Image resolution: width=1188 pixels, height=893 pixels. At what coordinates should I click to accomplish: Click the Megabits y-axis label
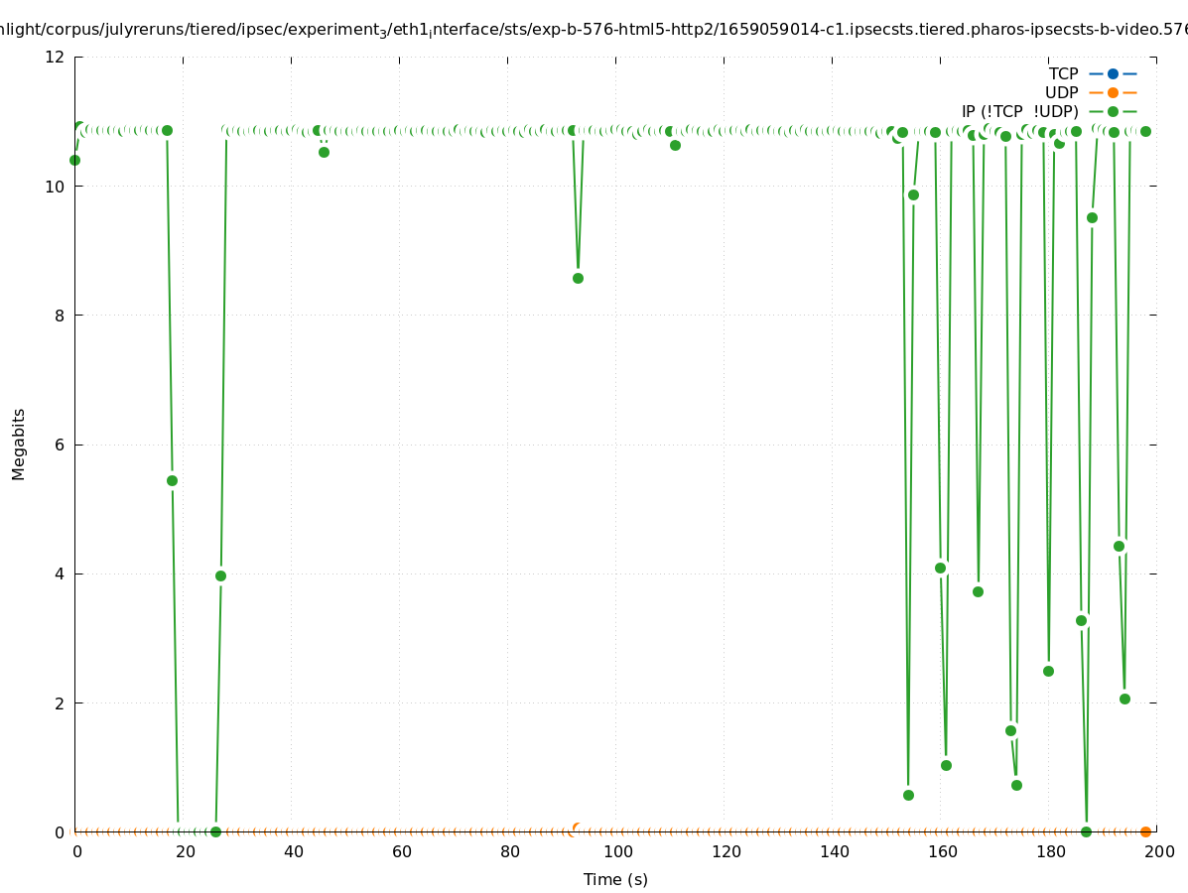19,444
